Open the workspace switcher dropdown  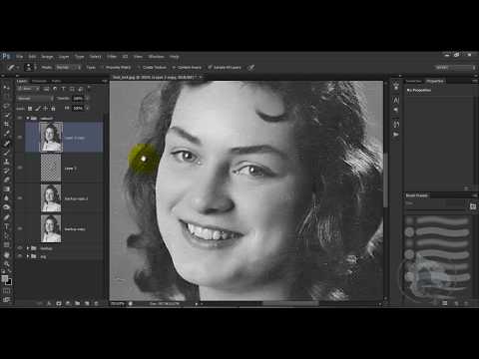(456, 68)
